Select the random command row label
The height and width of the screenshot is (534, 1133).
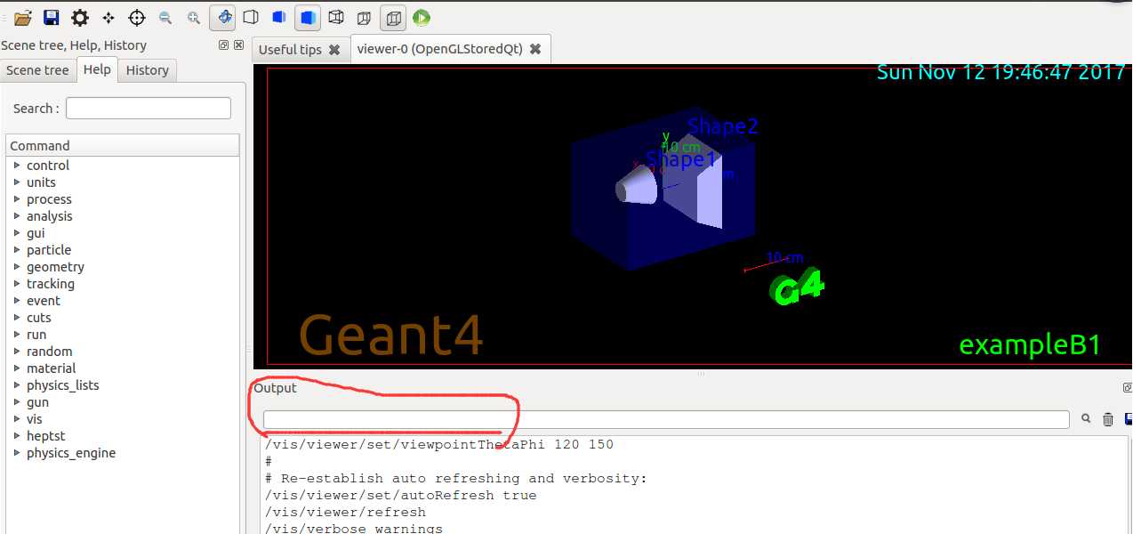50,352
